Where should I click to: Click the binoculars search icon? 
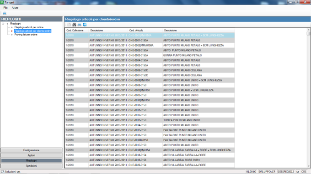(74, 25)
